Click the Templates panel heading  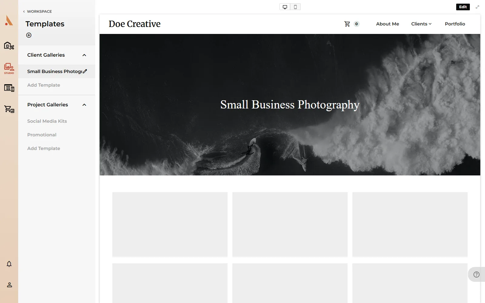pyautogui.click(x=45, y=24)
